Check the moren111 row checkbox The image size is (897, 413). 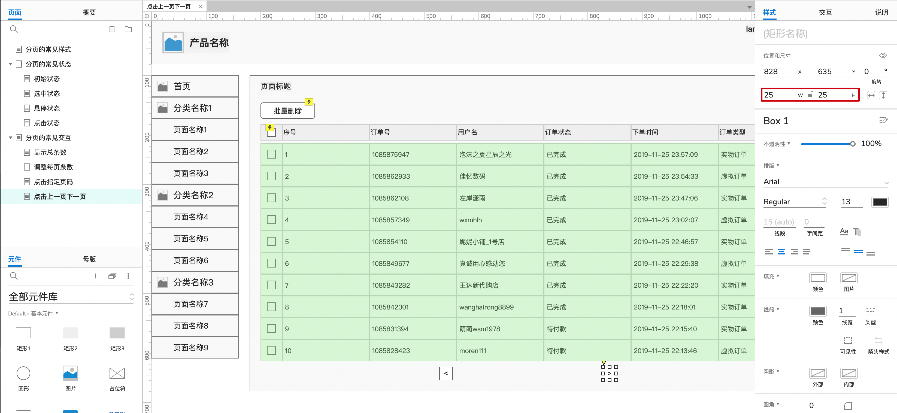point(271,350)
